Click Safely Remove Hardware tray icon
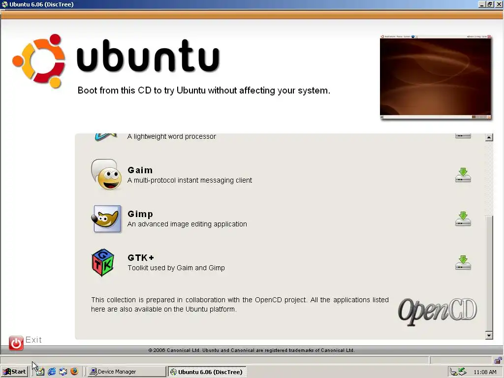The height and width of the screenshot is (378, 504). click(462, 372)
